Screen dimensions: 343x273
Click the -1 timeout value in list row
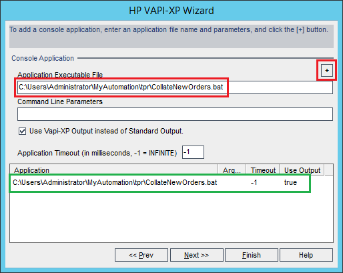click(x=254, y=183)
